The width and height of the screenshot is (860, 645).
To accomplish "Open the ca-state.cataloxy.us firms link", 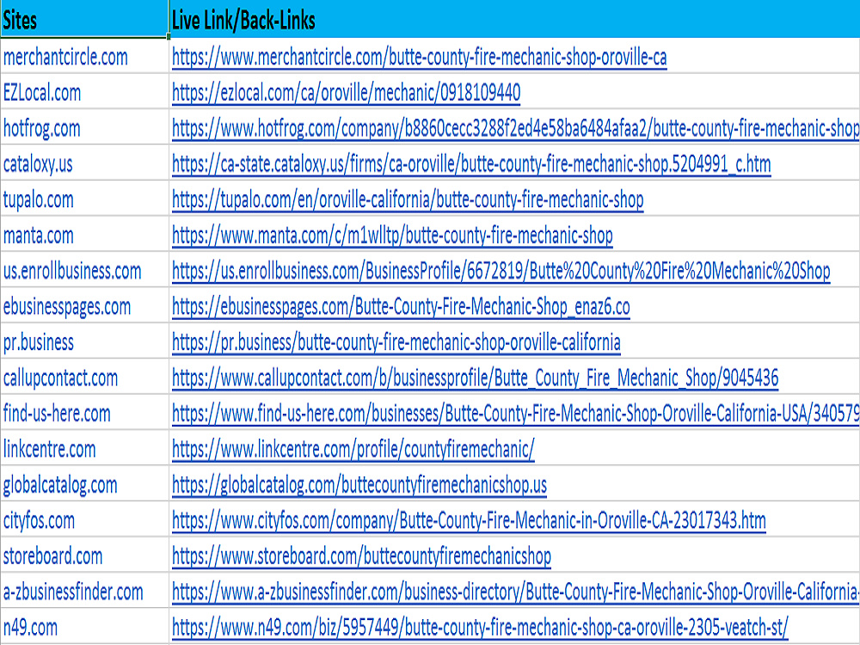I will coord(471,164).
